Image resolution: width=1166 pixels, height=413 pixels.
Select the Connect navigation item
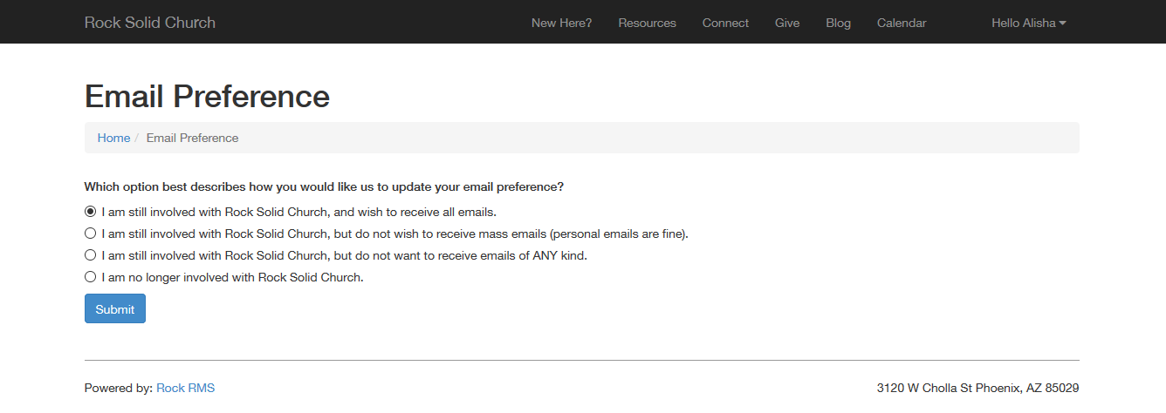pos(725,23)
